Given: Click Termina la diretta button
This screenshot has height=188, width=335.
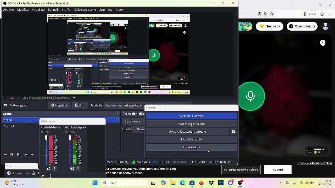Looking at the screenshot, I should click(191, 116).
